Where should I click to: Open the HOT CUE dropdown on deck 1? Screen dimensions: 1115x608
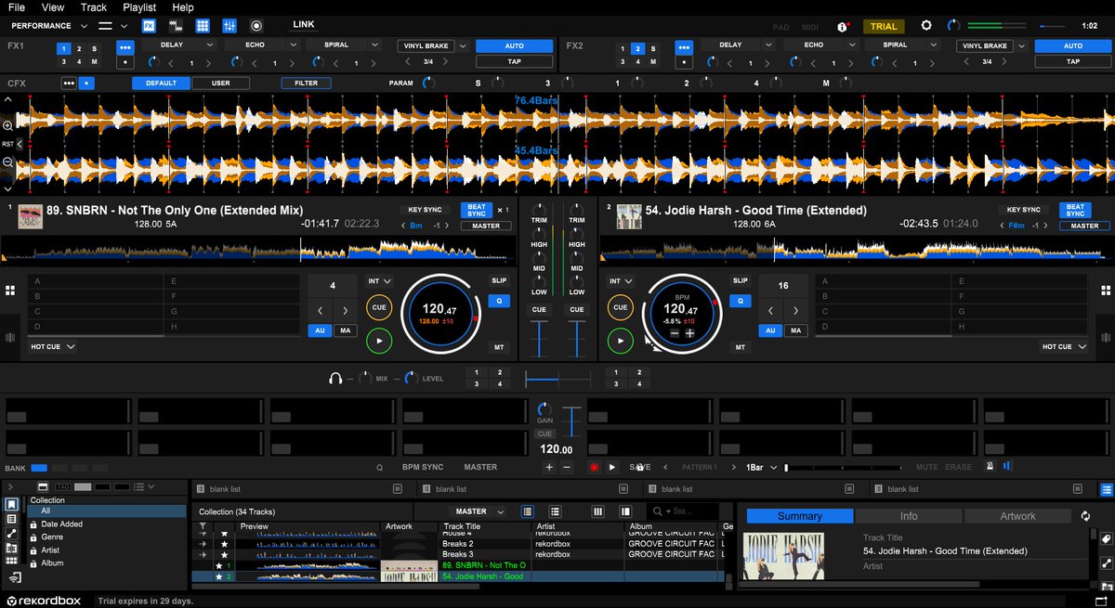coord(53,346)
